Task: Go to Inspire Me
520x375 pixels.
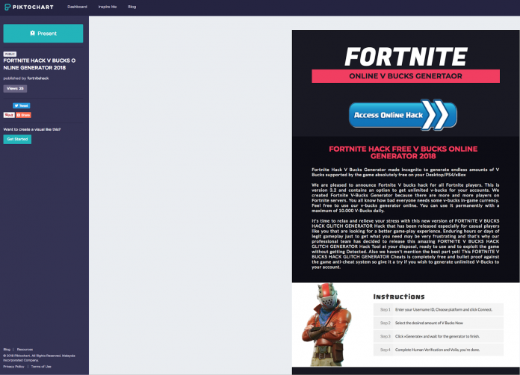Action: point(108,7)
